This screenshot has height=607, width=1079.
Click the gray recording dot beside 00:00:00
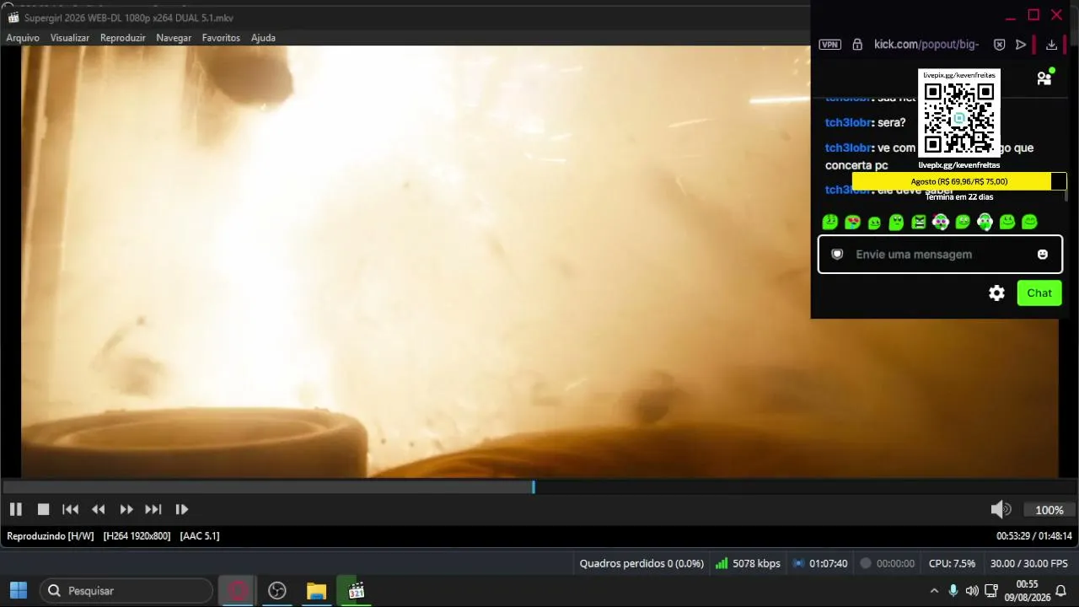pos(865,563)
